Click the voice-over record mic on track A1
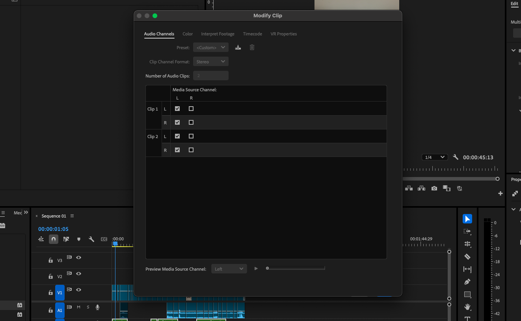The height and width of the screenshot is (321, 521). (97, 307)
